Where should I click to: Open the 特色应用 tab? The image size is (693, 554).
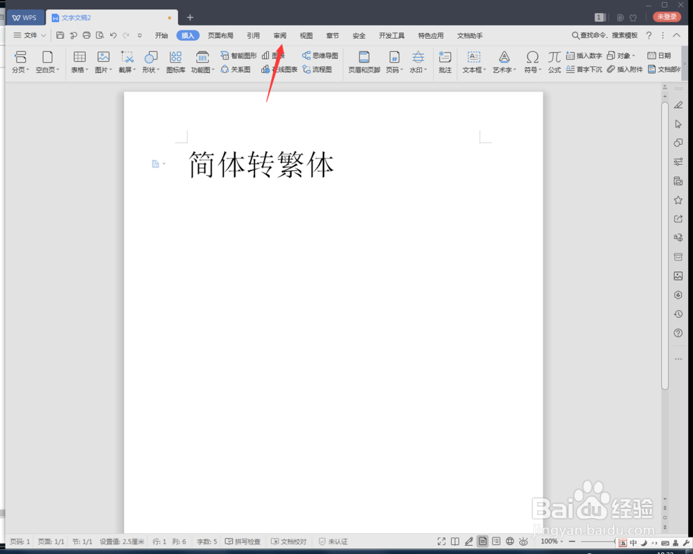tap(431, 36)
